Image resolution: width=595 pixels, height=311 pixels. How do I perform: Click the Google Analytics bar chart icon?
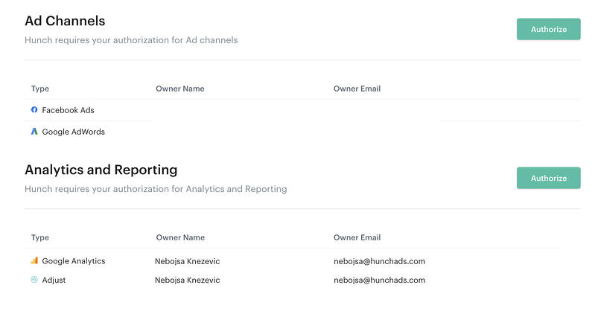(34, 261)
